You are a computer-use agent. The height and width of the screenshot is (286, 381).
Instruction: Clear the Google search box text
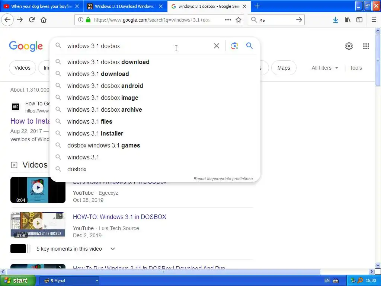217,46
